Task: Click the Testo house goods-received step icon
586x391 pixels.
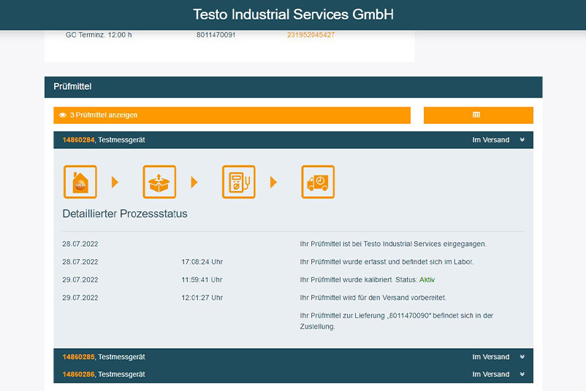Action: 80,182
